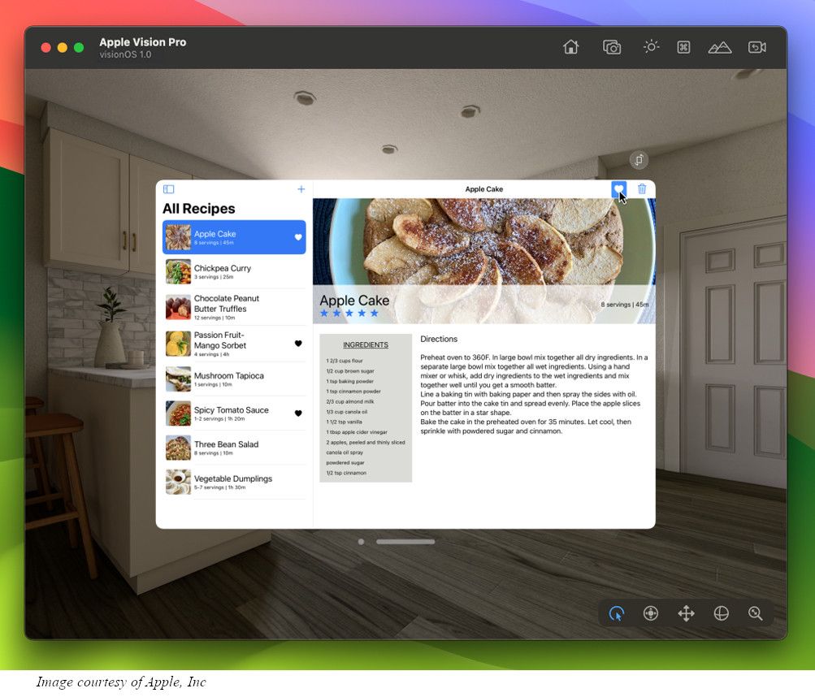Click the Chickpea Curry thumbnail image
Screen dimensions: 815x697
click(x=178, y=272)
